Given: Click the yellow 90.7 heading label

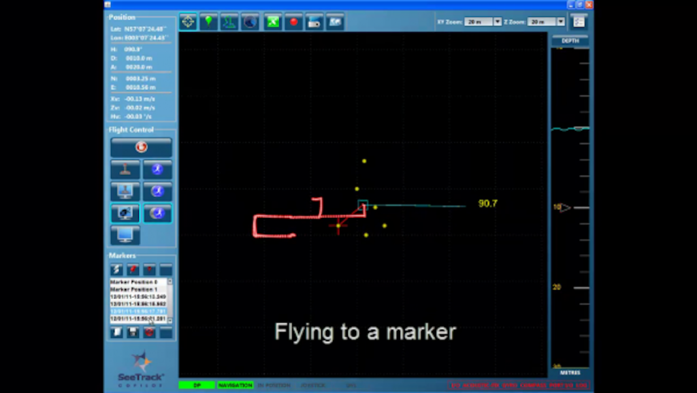Looking at the screenshot, I should (487, 204).
